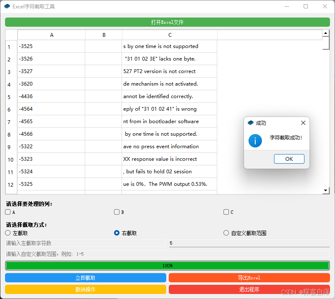Click the main window title bar app icon
Image resolution: width=335 pixels, height=299 pixels.
tap(7, 6)
